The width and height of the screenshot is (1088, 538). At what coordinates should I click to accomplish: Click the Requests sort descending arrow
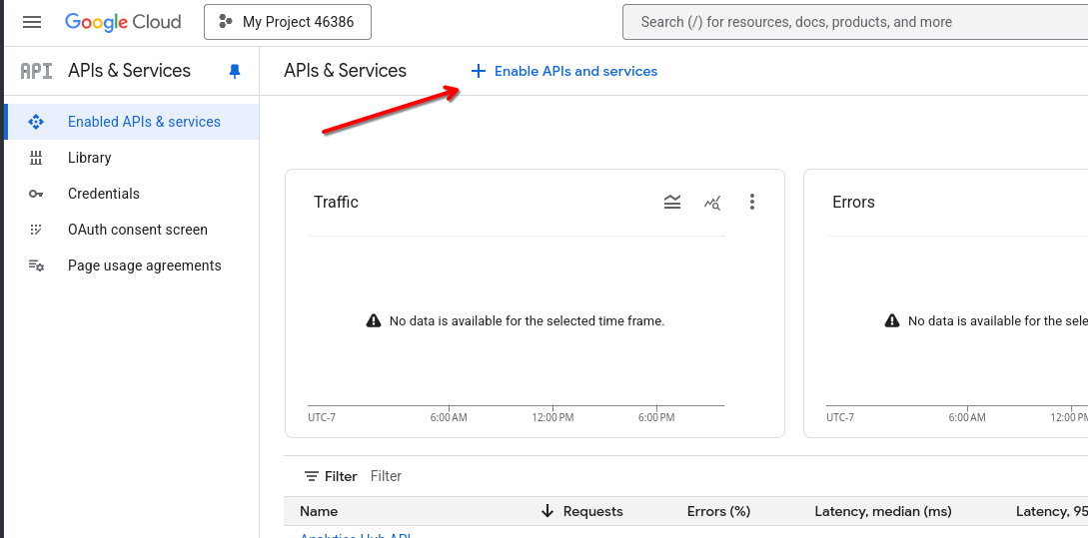(x=547, y=512)
